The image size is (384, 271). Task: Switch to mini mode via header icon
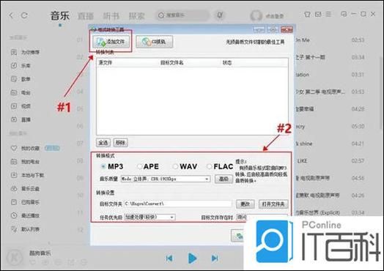pos(344,14)
